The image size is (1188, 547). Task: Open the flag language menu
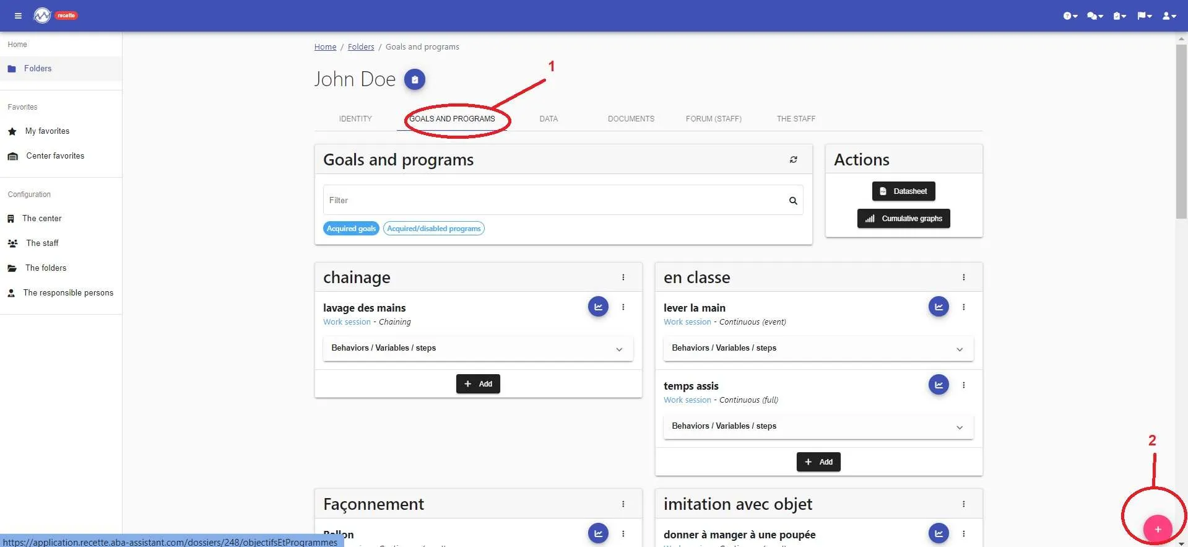[x=1144, y=16]
